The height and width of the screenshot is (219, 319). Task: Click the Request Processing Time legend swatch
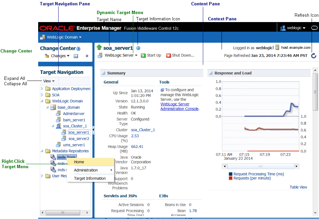231,174
